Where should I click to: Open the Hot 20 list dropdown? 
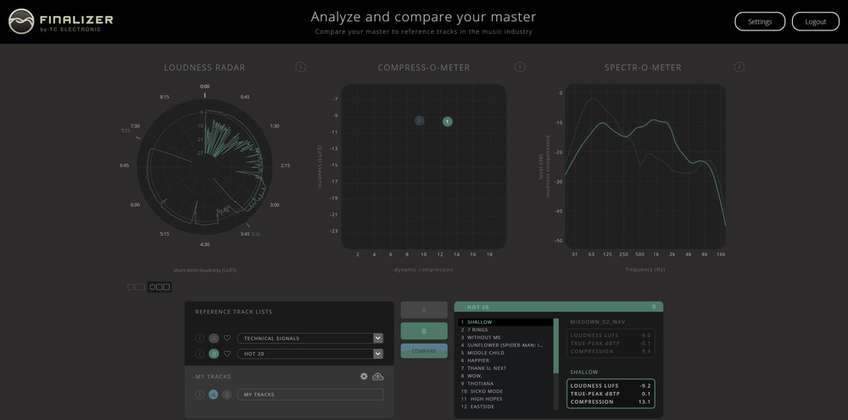click(x=377, y=354)
